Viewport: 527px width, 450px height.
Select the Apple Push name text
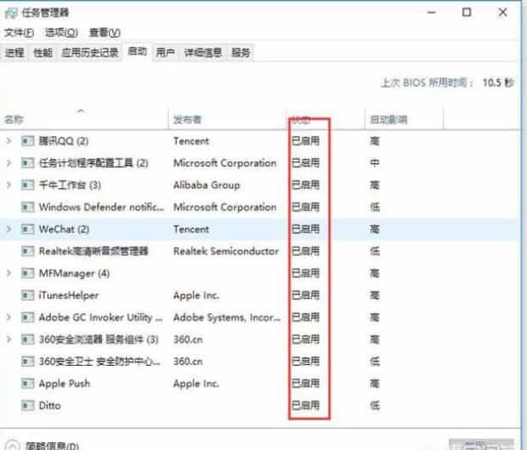[65, 384]
